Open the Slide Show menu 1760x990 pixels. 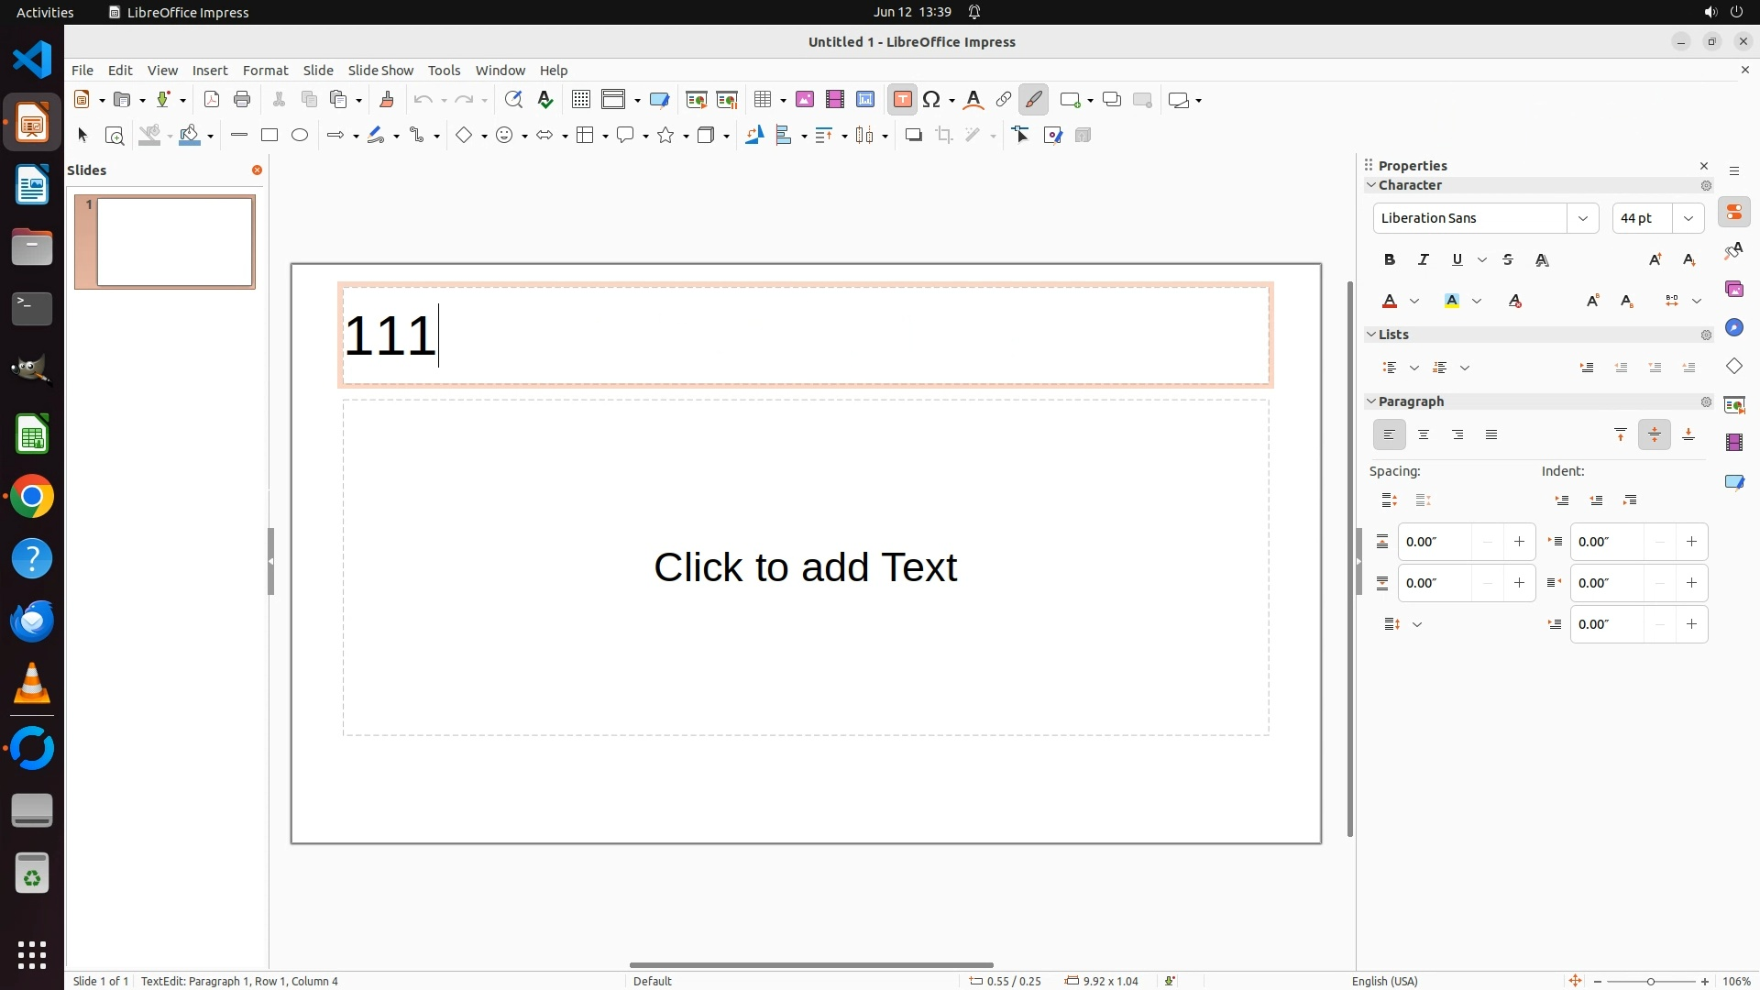[380, 71]
